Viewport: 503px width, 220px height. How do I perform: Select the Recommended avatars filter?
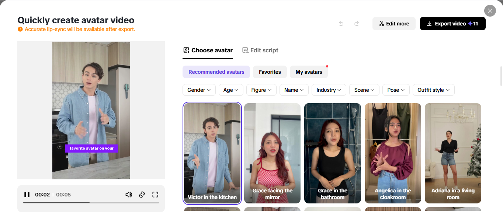pyautogui.click(x=216, y=72)
